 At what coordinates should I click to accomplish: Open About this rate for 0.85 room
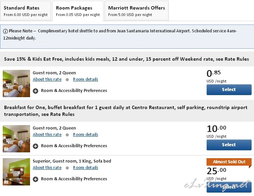[x=47, y=79]
